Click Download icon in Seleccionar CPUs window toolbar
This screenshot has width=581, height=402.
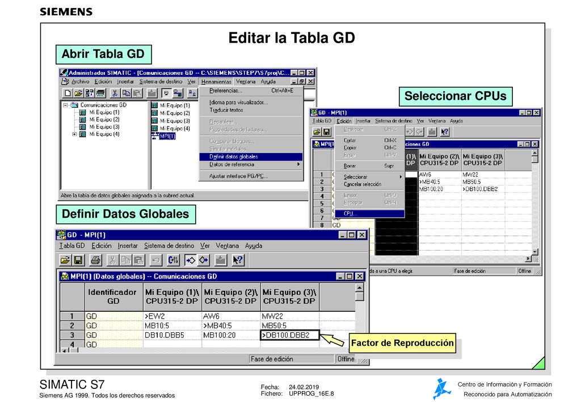click(x=432, y=132)
